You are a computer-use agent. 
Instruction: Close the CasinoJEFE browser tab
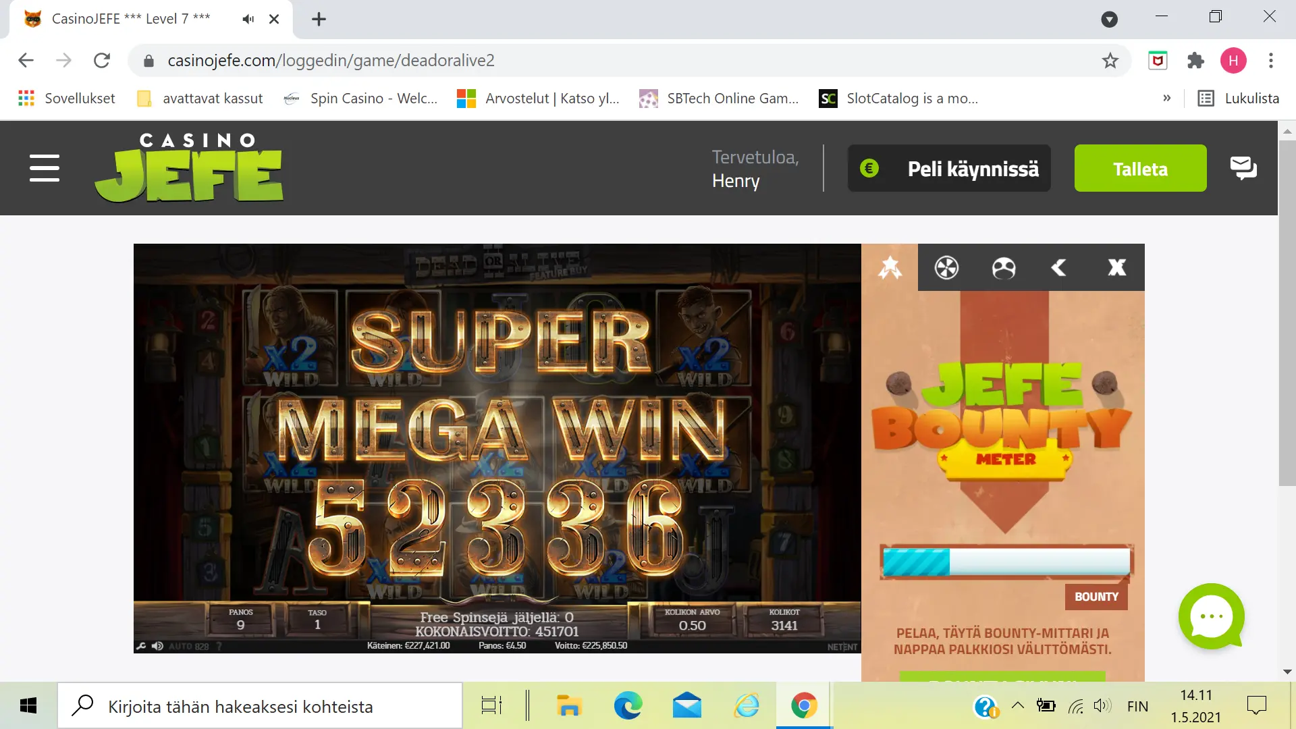[274, 19]
